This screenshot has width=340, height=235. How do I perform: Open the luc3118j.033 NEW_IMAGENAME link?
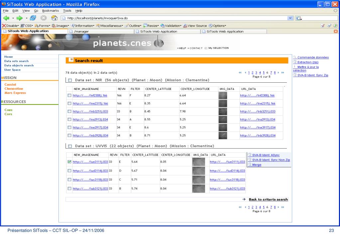[90, 180]
